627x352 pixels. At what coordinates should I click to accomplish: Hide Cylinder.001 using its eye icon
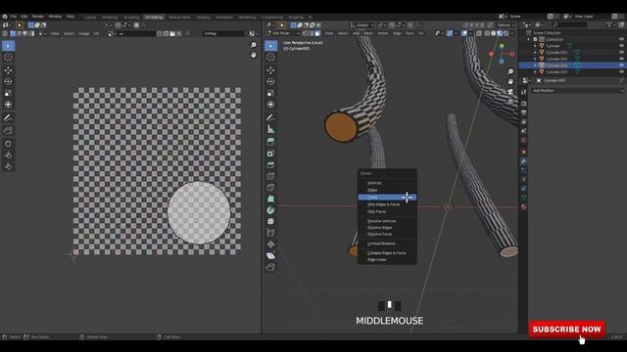click(x=621, y=52)
